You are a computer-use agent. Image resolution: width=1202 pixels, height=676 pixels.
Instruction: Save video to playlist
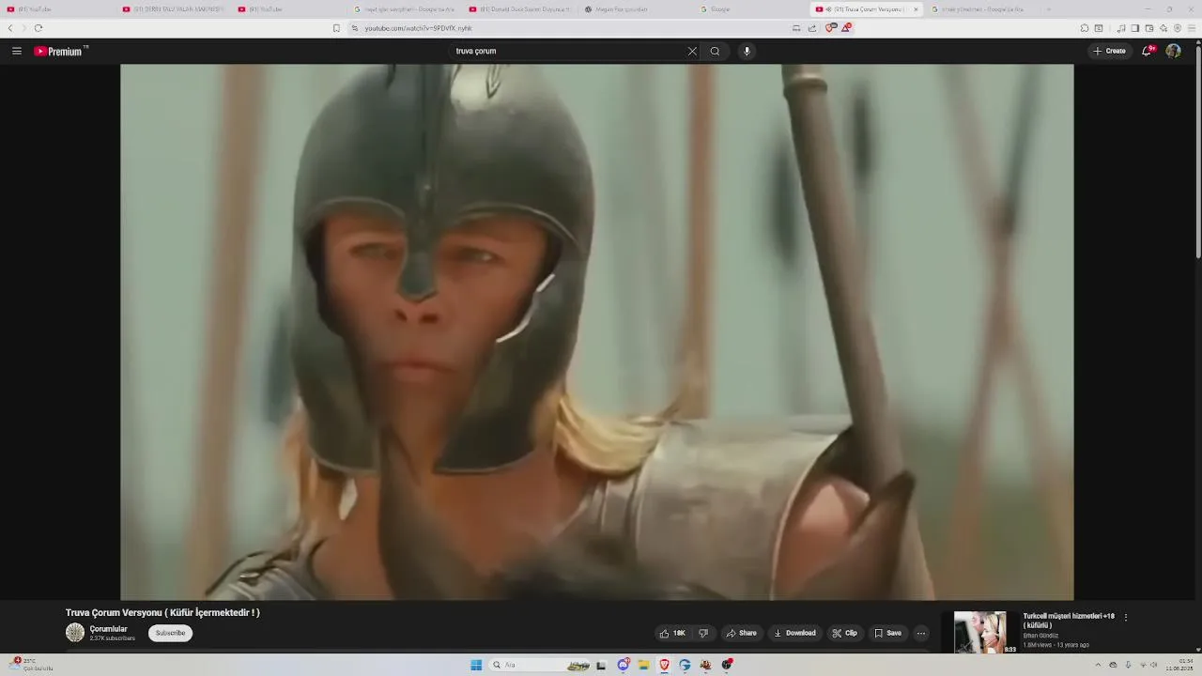pos(887,633)
